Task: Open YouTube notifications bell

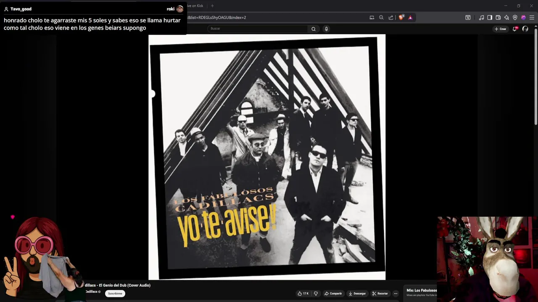Action: click(515, 29)
